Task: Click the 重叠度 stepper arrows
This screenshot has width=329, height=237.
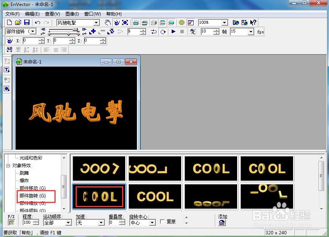Action: tap(122, 223)
